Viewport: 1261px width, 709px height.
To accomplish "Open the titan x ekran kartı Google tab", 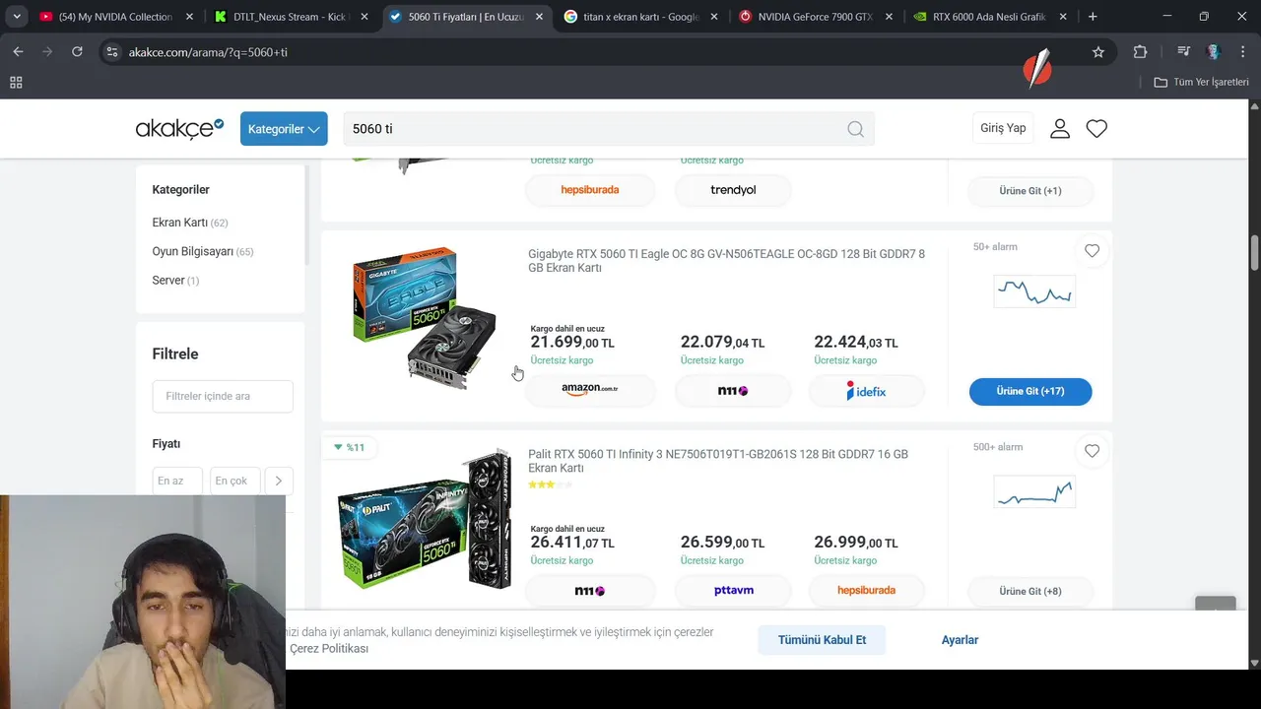I will point(641,17).
